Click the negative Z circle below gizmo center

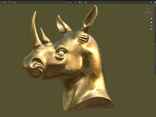[x=148, y=16]
